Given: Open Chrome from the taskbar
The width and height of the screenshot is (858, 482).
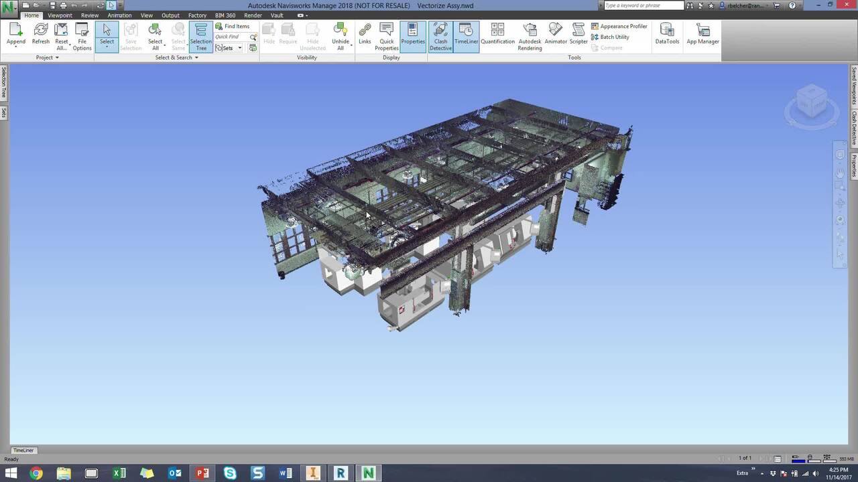Looking at the screenshot, I should pyautogui.click(x=36, y=473).
